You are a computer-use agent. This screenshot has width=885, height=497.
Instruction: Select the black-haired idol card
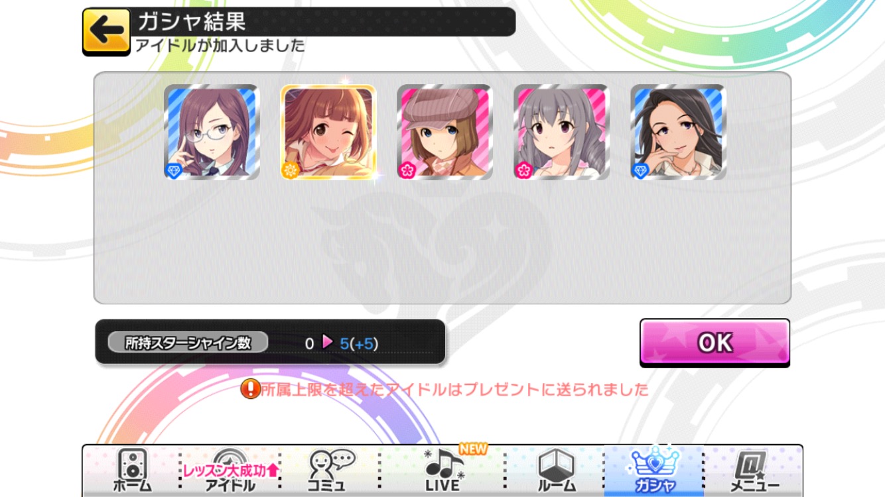(678, 132)
